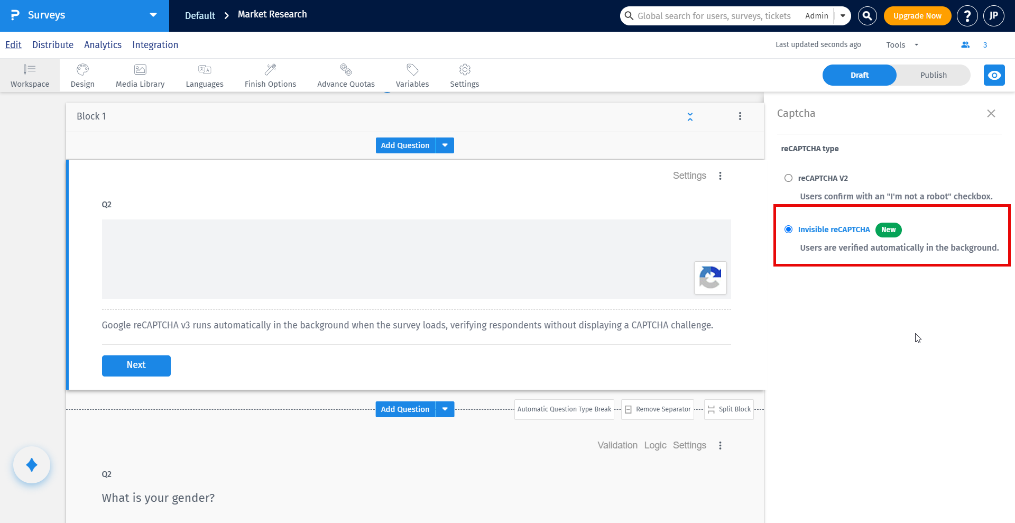The height and width of the screenshot is (523, 1015).
Task: Switch survey status to Publish
Action: [933, 75]
